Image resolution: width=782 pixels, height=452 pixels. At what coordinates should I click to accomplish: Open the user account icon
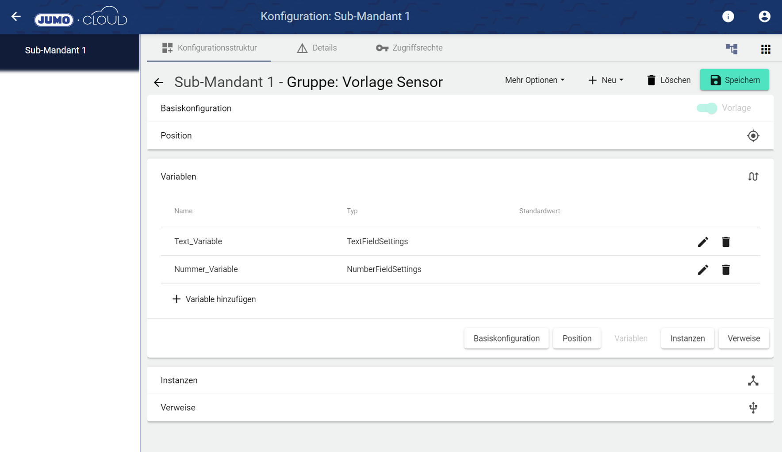coord(764,17)
